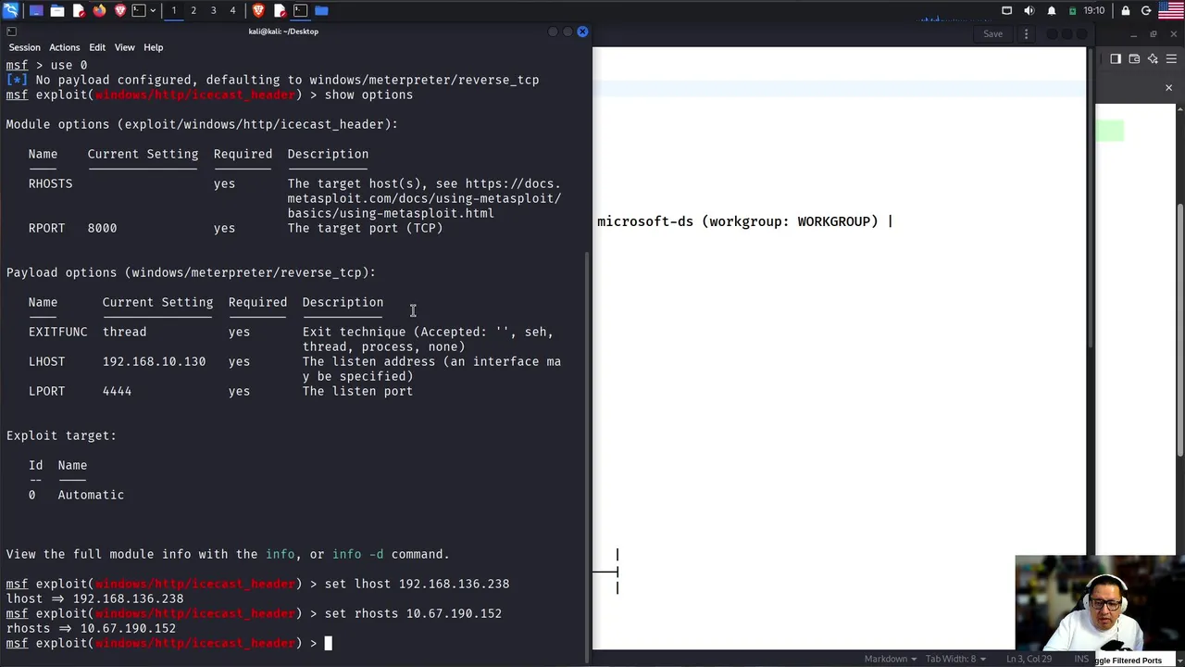Click the terminal window vertical scrollbar
Screen dimensions: 1185x667
coord(588,454)
